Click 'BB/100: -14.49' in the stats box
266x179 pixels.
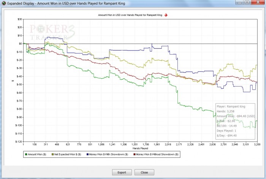click(x=226, y=126)
